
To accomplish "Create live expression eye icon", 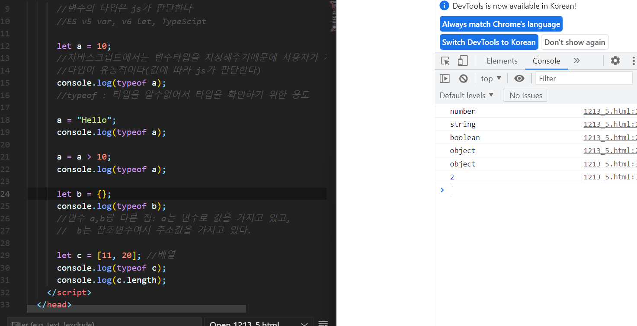I will coord(519,78).
